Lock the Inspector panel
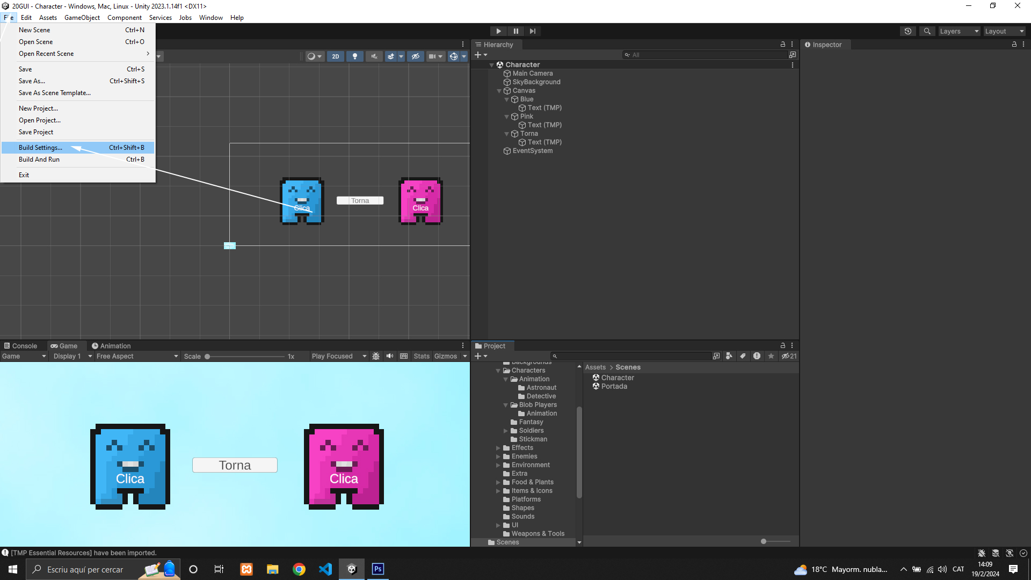This screenshot has width=1031, height=580. [1014, 45]
